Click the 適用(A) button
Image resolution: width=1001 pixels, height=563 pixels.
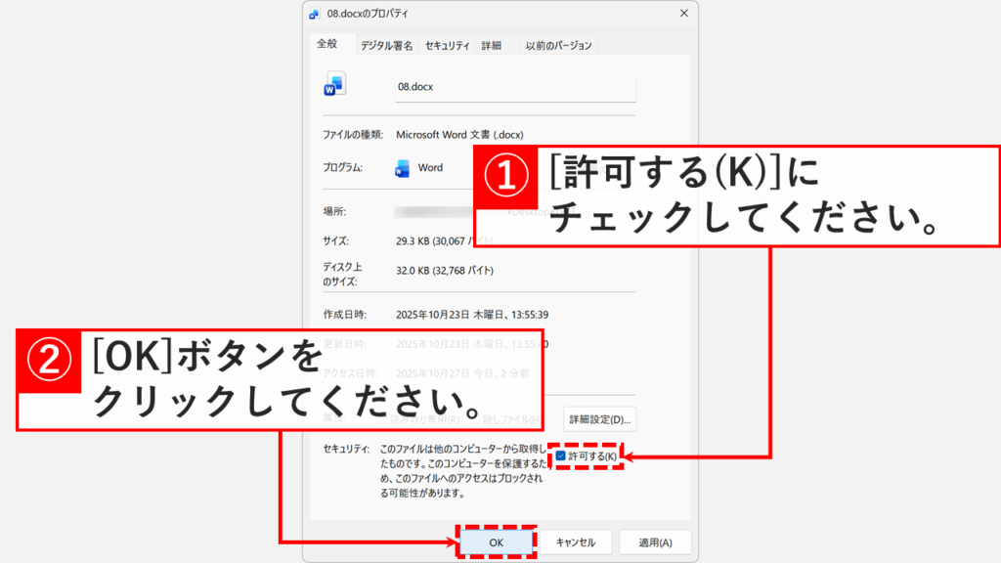coord(654,542)
